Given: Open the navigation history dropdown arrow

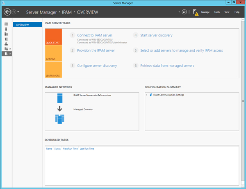Looking at the screenshot, I should pyautogui.click(x=18, y=12).
